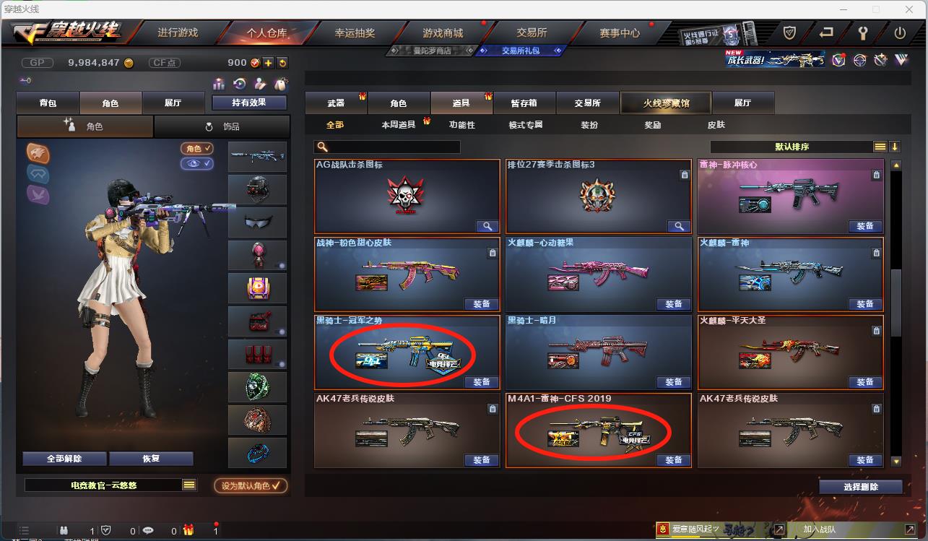Open the shield security icon in top bar

(789, 33)
